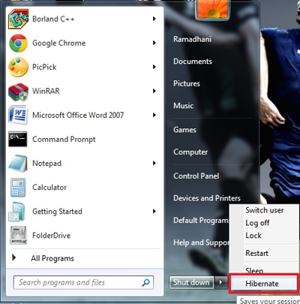Click the Getting Started label
This screenshot has height=304, width=300.
click(x=57, y=212)
